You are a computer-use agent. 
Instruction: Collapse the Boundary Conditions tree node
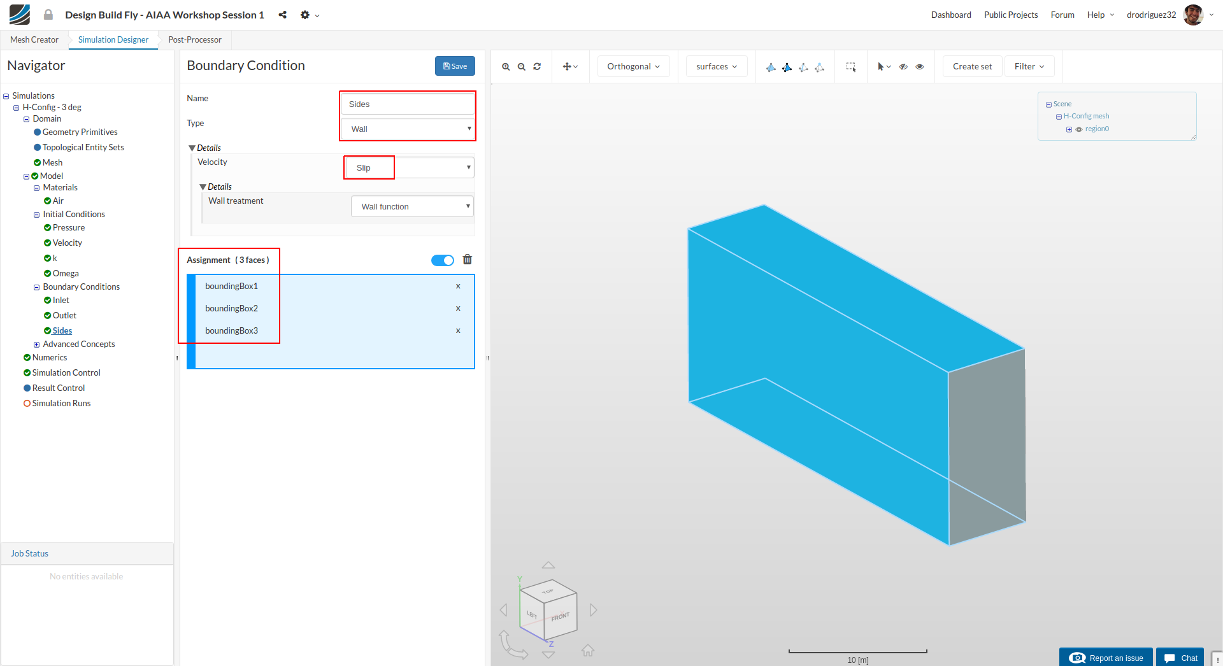37,287
